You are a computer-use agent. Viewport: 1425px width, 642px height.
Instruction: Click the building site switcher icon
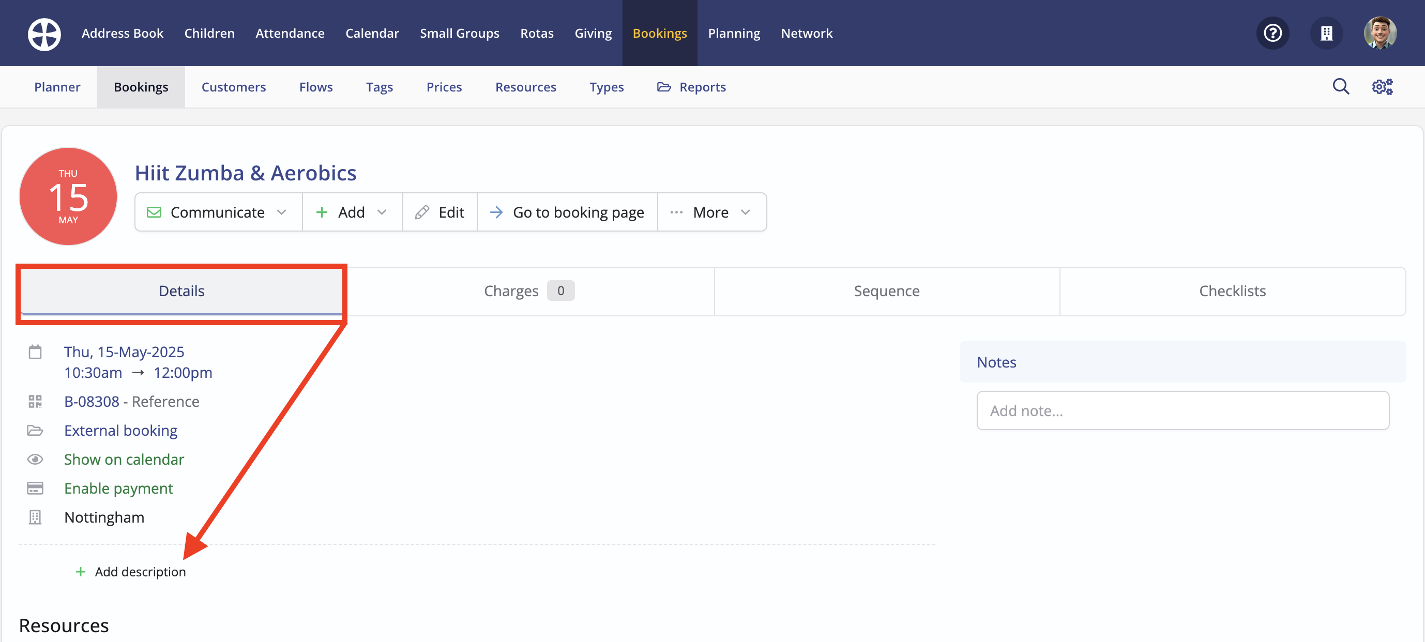tap(1326, 33)
